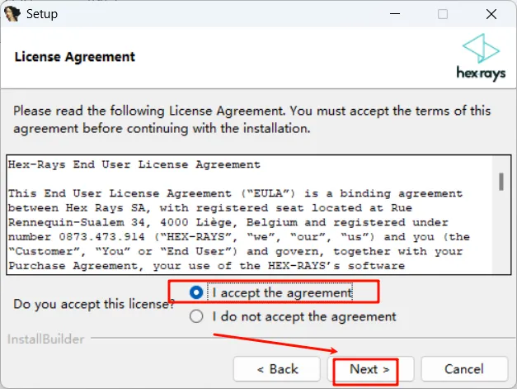Click the 'hex rays' wordmark text
The height and width of the screenshot is (389, 517).
(x=481, y=74)
